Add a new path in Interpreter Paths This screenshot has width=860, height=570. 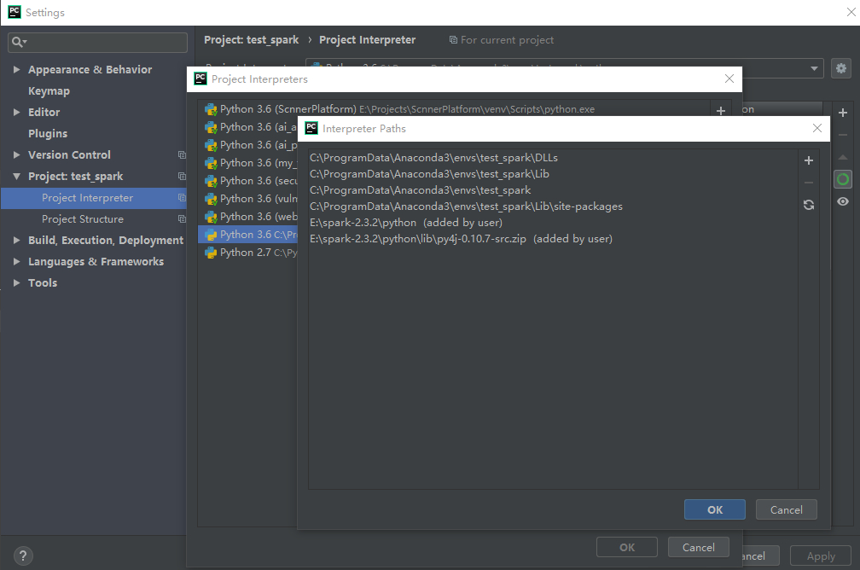809,160
